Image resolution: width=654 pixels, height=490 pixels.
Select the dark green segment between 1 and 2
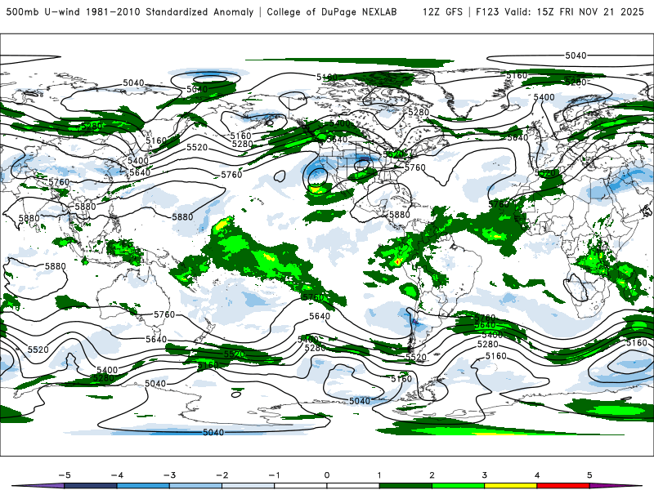pyautogui.click(x=405, y=486)
